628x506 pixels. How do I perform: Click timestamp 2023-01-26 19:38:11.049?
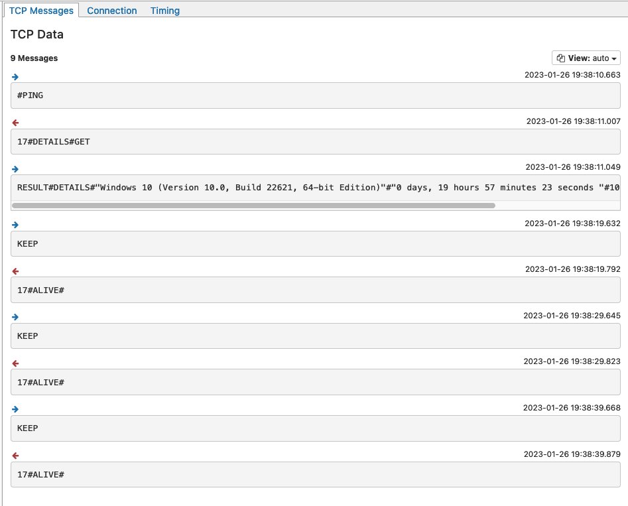point(573,167)
